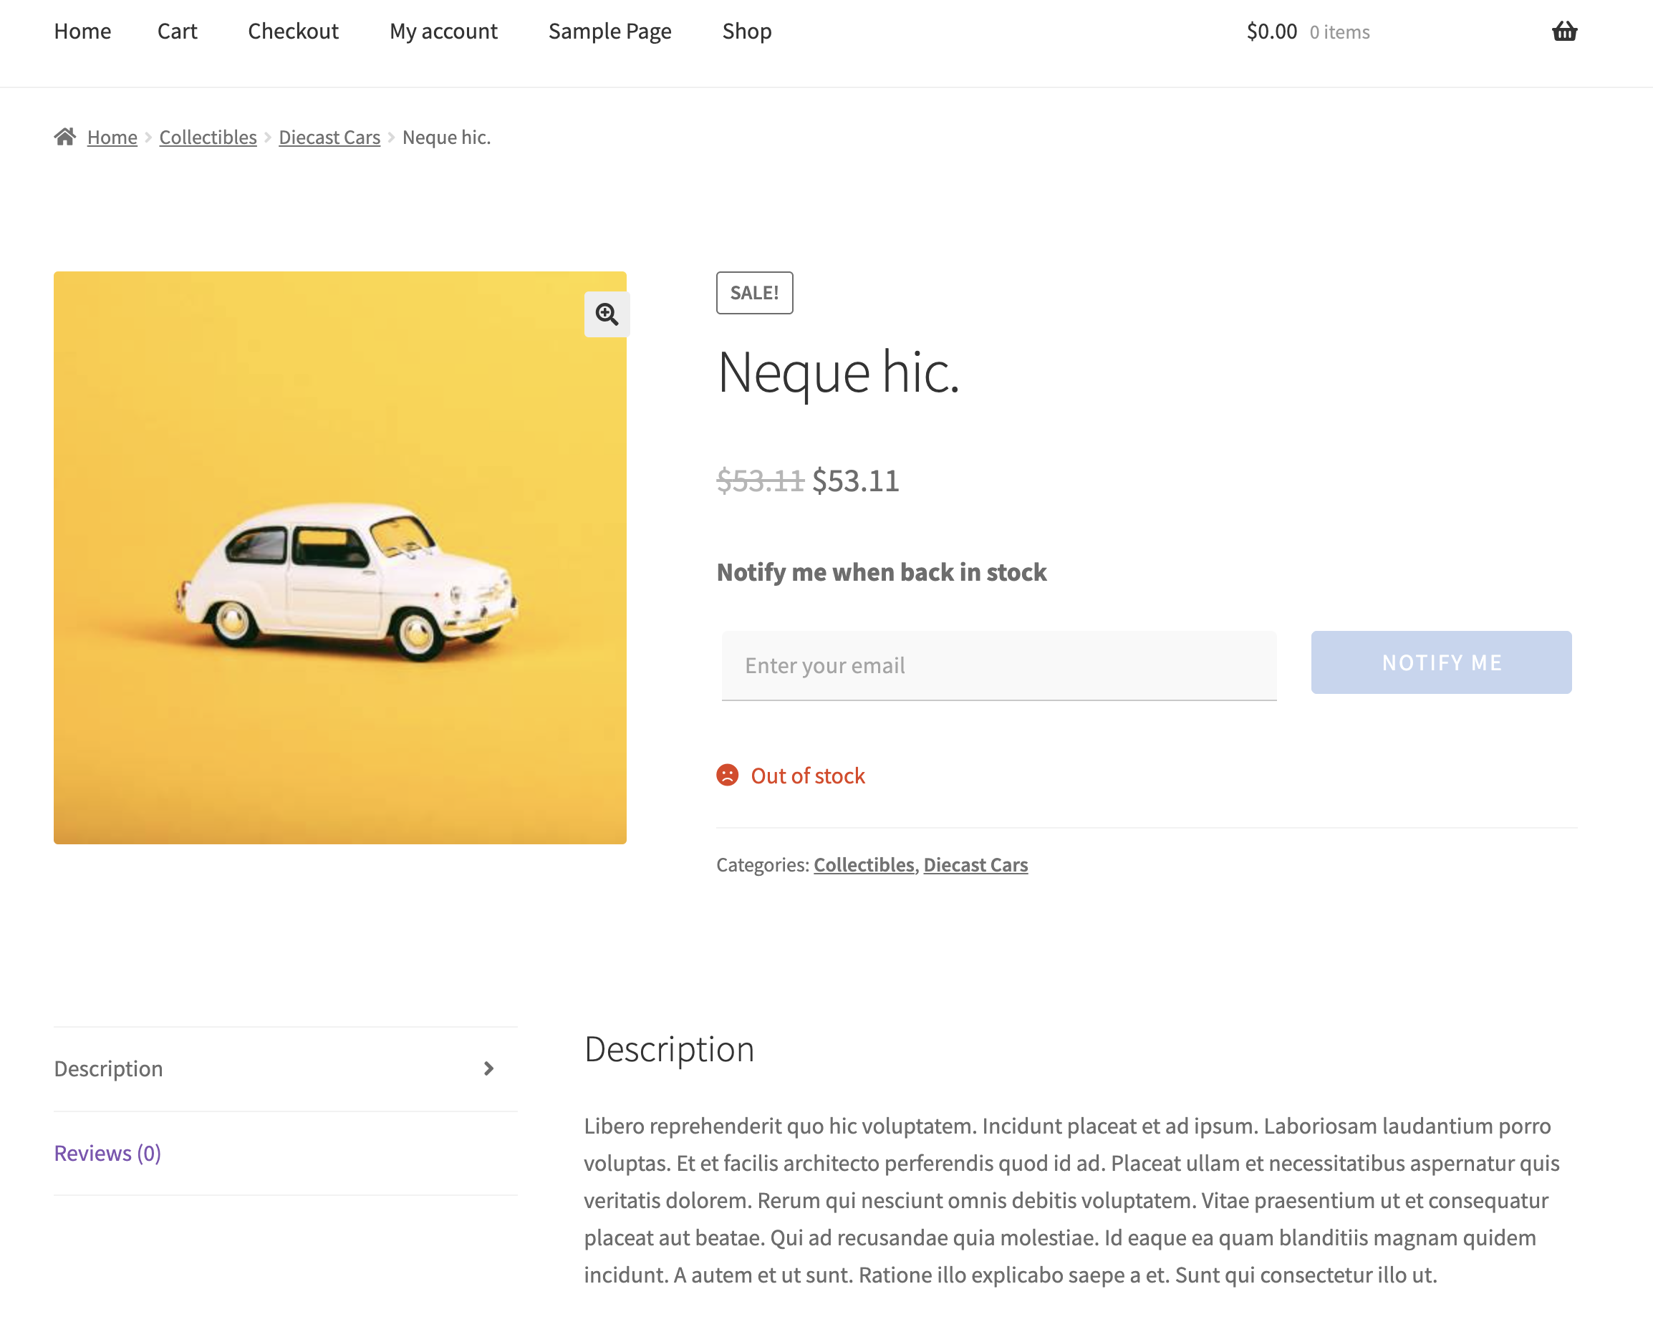
Task: Go to Checkout page in navigation
Action: click(293, 32)
